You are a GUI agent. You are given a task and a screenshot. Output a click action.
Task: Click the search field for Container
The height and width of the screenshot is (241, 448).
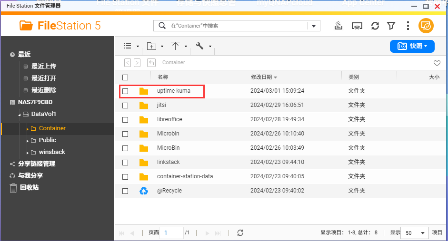231,26
